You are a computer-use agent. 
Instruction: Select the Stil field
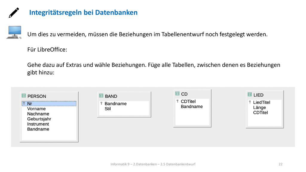pos(108,109)
